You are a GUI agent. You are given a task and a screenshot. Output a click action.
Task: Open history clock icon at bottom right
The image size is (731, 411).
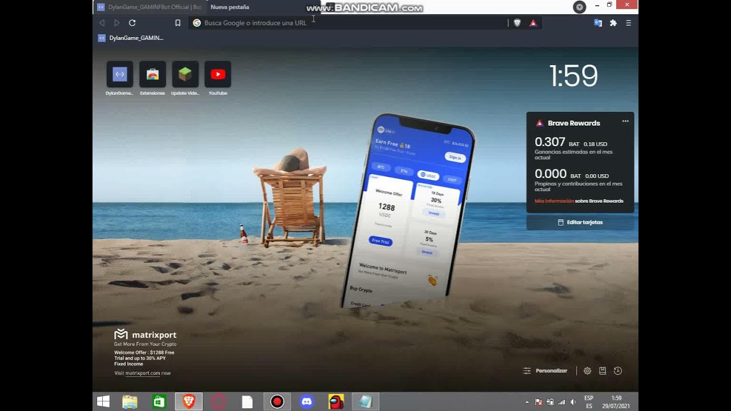pos(618,371)
